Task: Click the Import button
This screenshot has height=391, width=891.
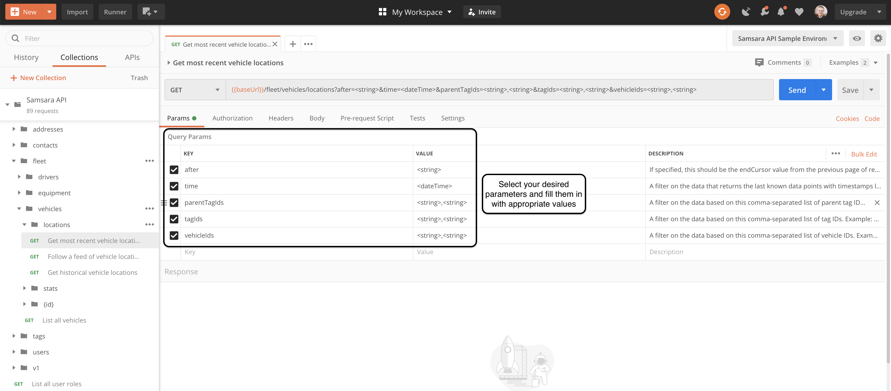Action: pyautogui.click(x=77, y=12)
